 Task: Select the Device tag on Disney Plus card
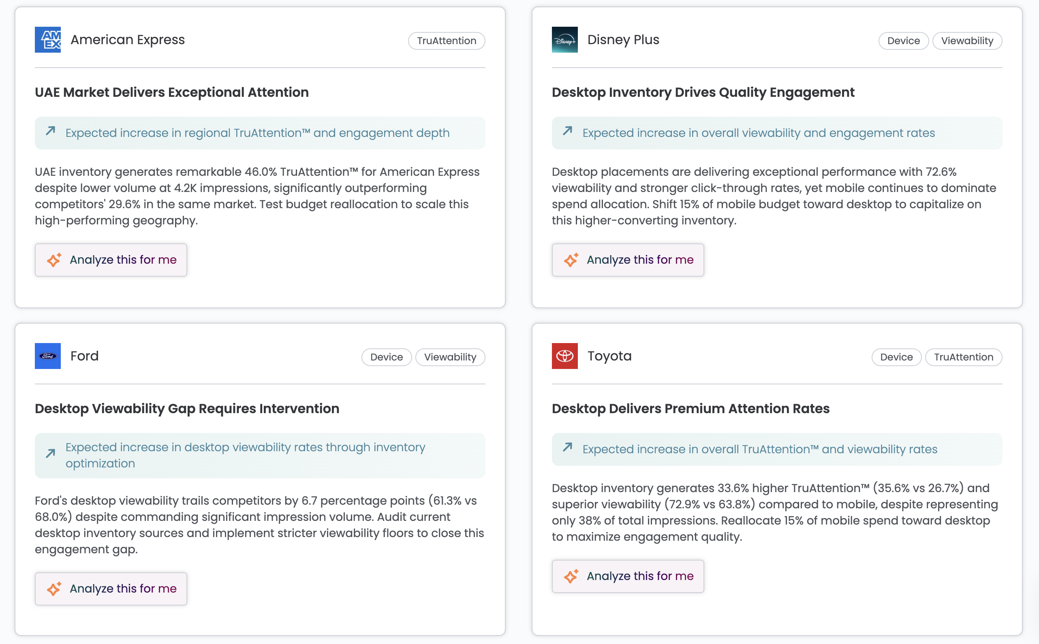pos(903,41)
